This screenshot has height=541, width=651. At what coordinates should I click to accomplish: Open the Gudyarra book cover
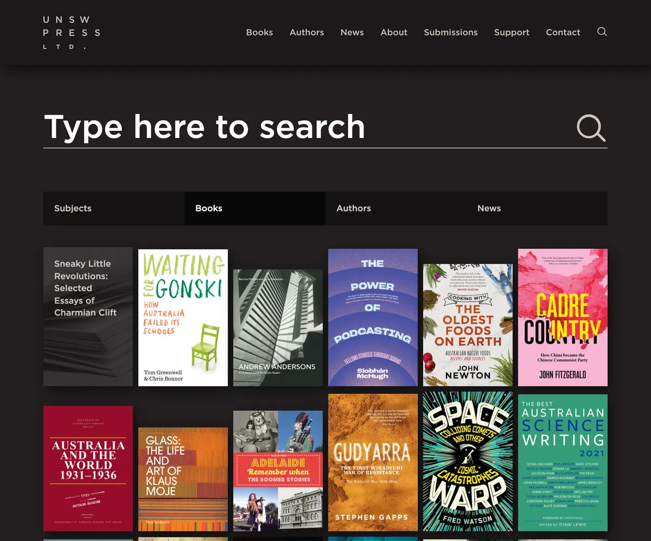click(373, 462)
